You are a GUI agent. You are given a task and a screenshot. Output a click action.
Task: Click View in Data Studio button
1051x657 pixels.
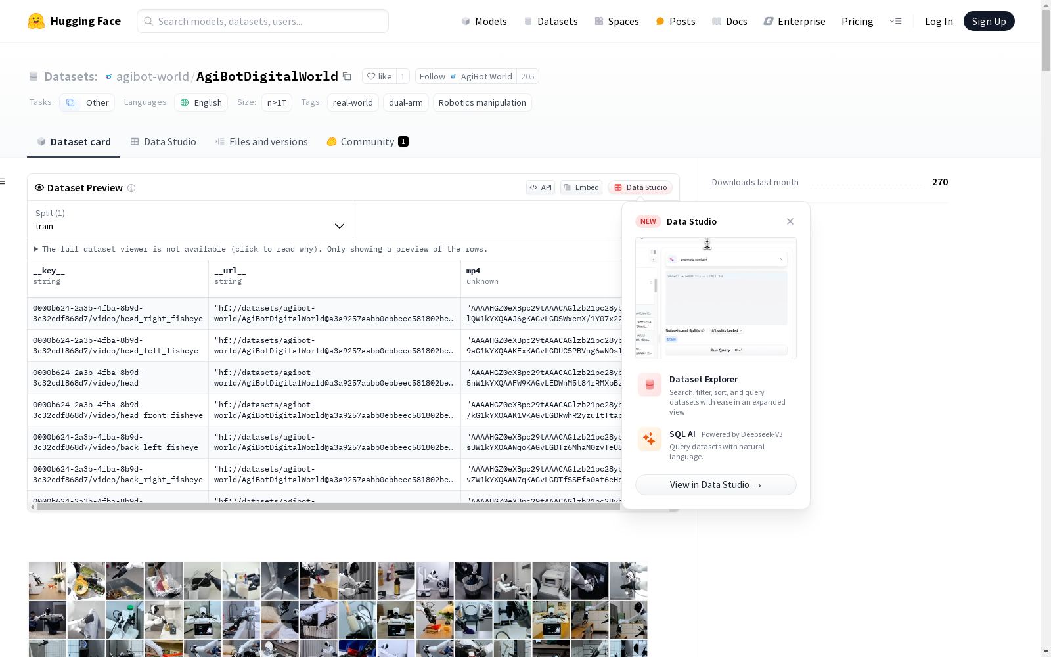(x=716, y=485)
